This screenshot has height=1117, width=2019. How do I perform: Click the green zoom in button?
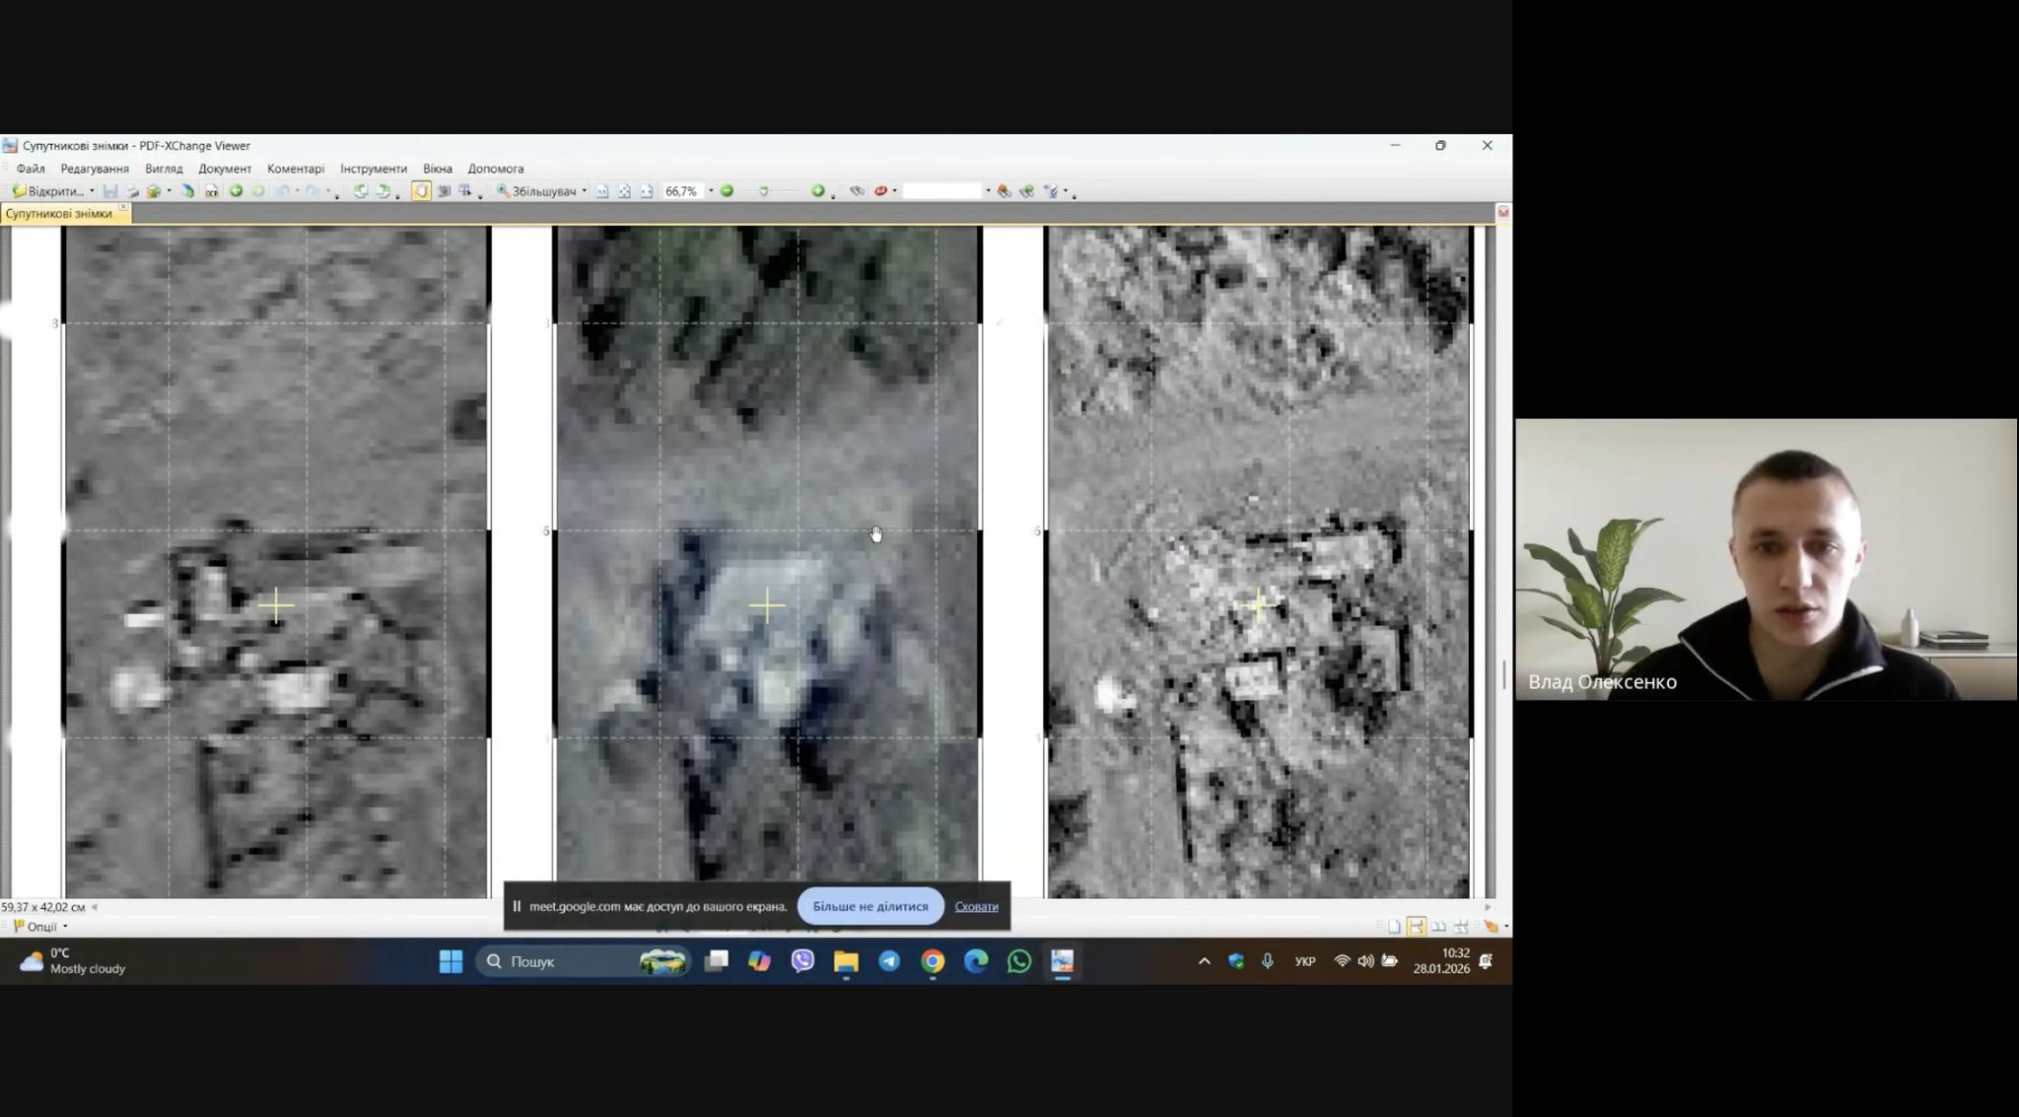(x=818, y=191)
